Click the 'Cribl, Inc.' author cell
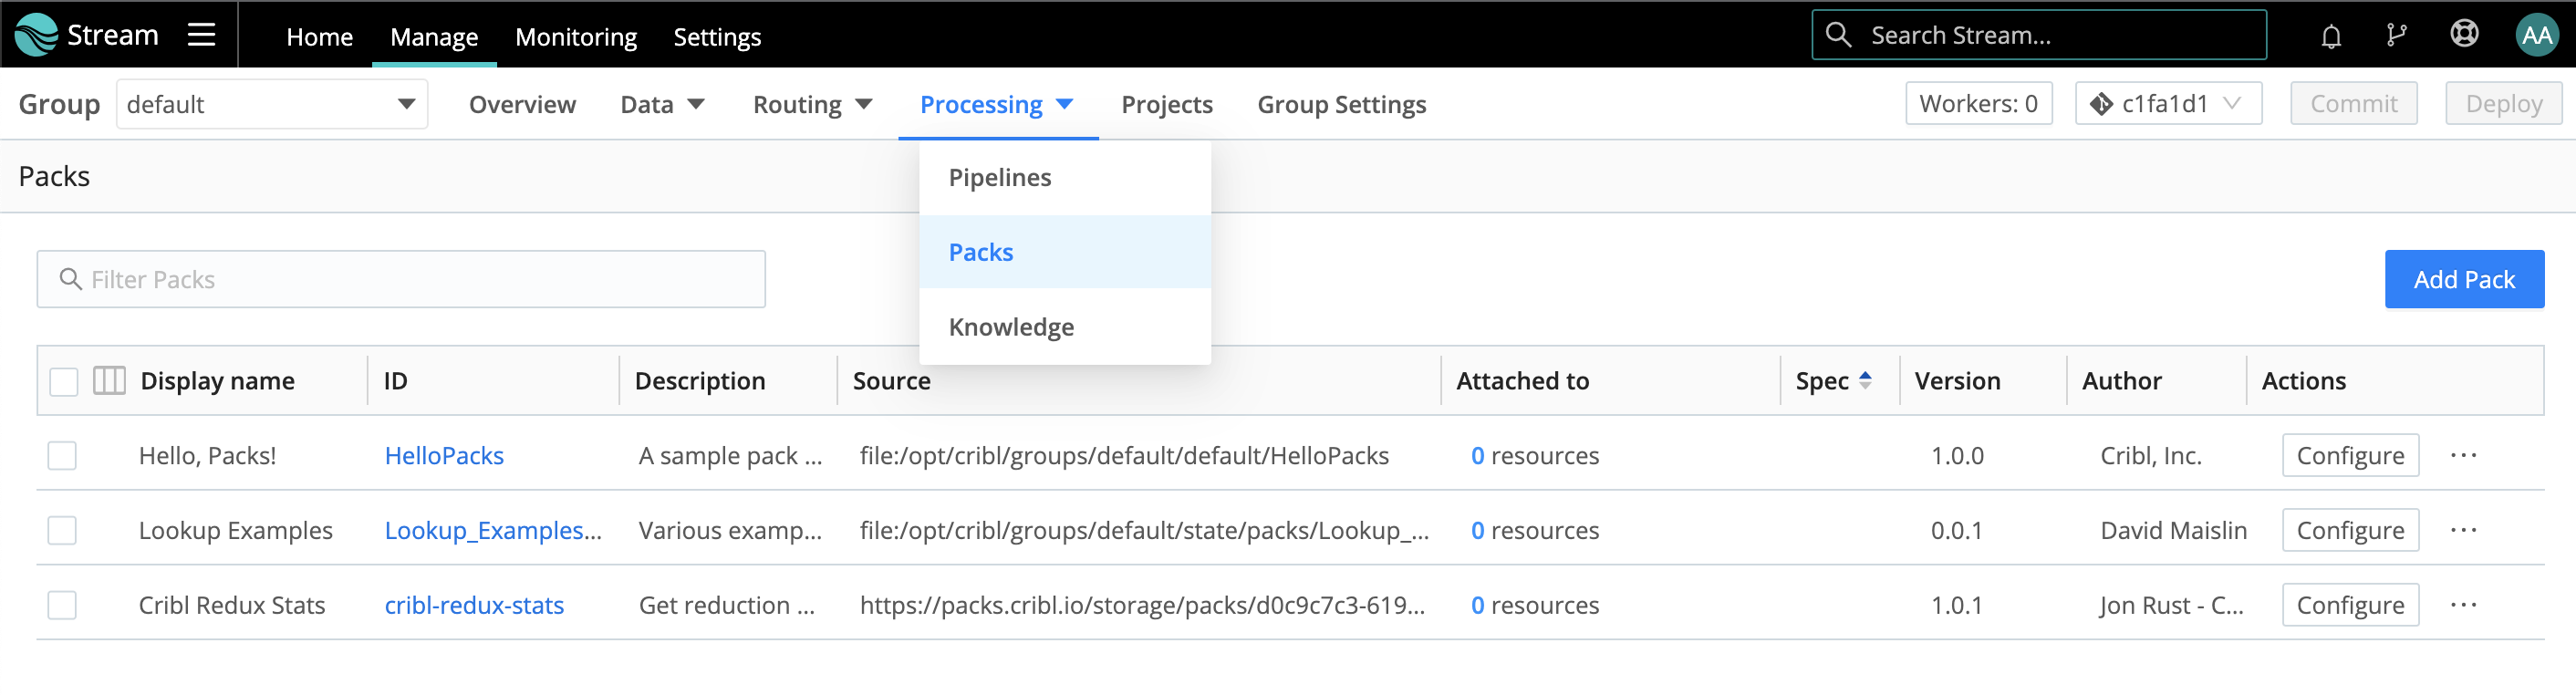2576x695 pixels. 2151,455
